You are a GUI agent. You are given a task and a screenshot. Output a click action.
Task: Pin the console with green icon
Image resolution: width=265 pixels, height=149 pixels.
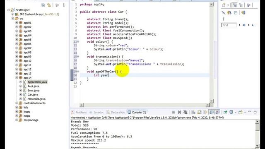[x=225, y=112]
